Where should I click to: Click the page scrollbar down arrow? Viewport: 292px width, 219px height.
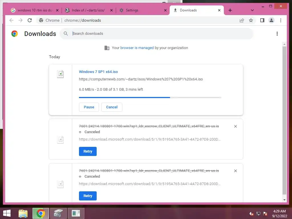(284, 200)
